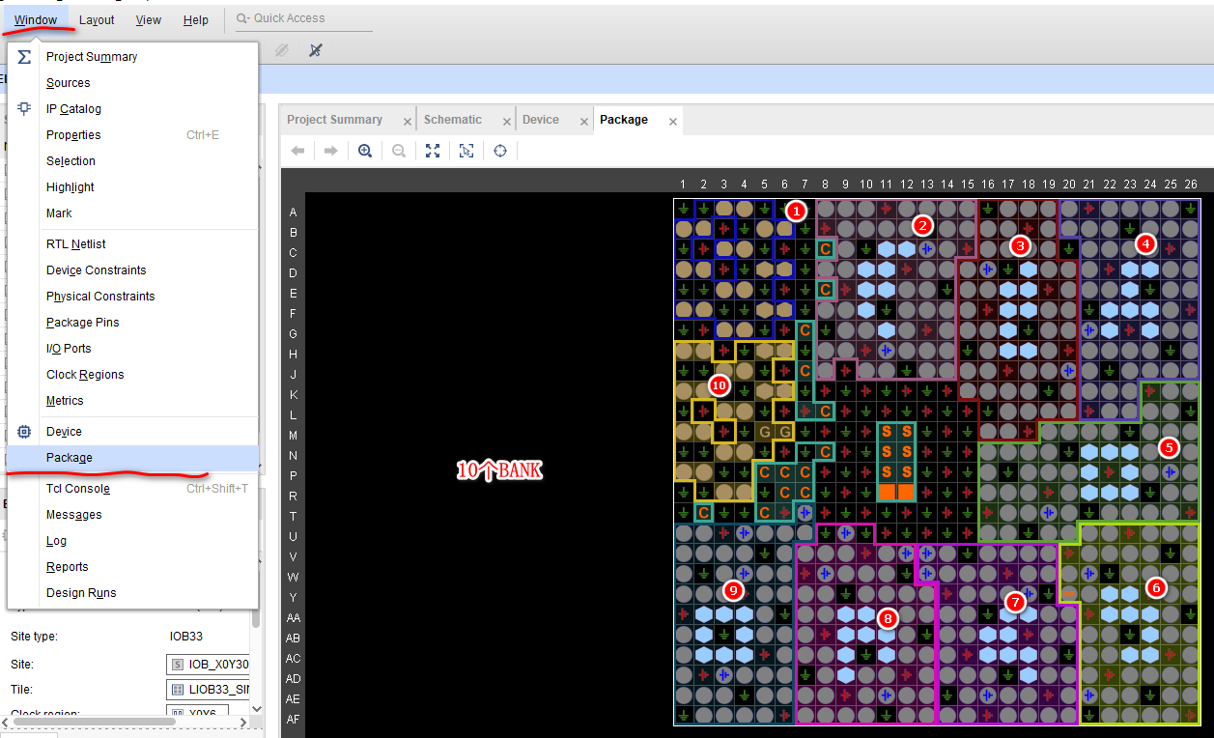Select Properties menu entry

(x=132, y=135)
